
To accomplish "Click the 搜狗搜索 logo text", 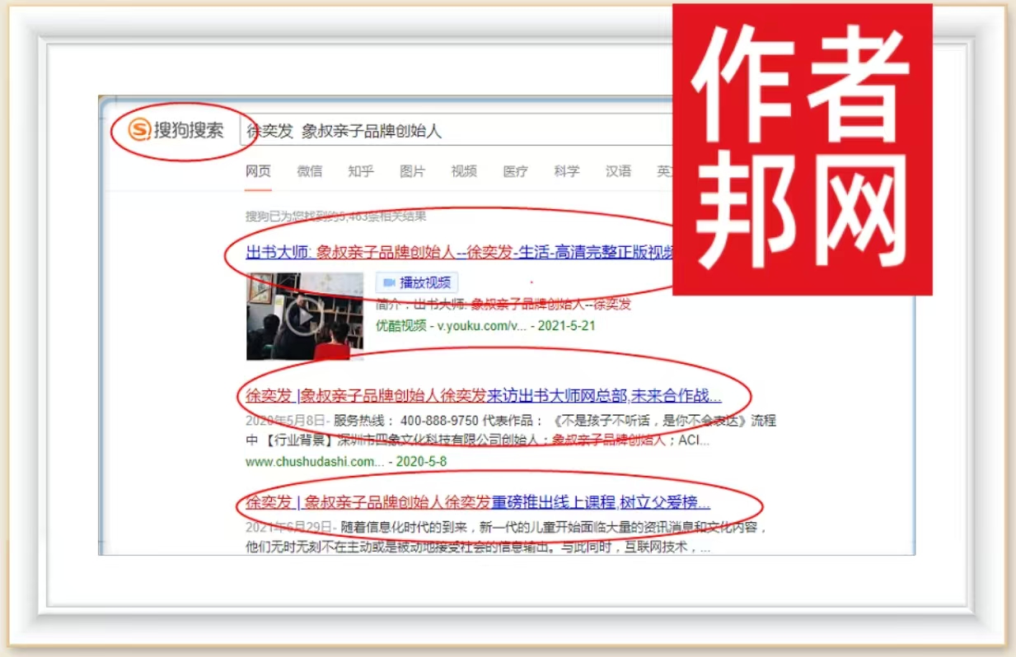I will [189, 130].
